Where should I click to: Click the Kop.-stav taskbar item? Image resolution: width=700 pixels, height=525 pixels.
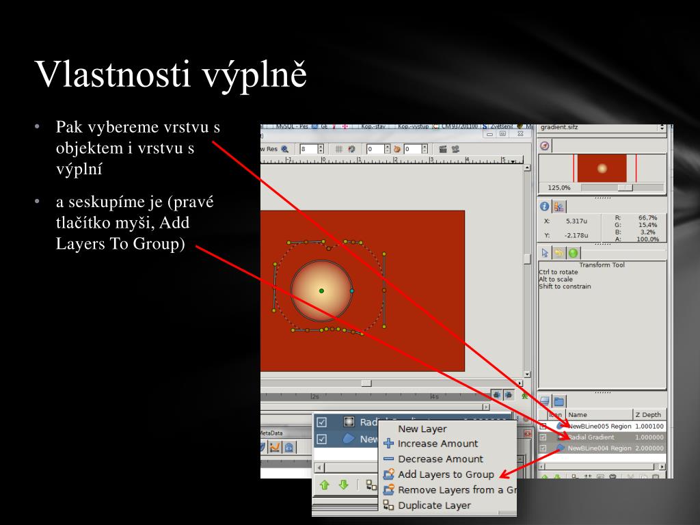coord(373,126)
